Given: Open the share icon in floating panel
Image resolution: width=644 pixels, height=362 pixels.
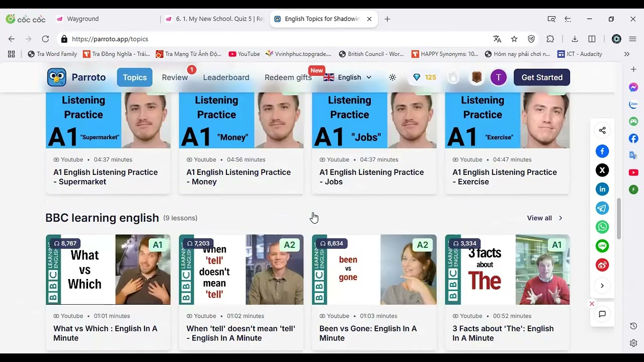Looking at the screenshot, I should click(x=602, y=131).
